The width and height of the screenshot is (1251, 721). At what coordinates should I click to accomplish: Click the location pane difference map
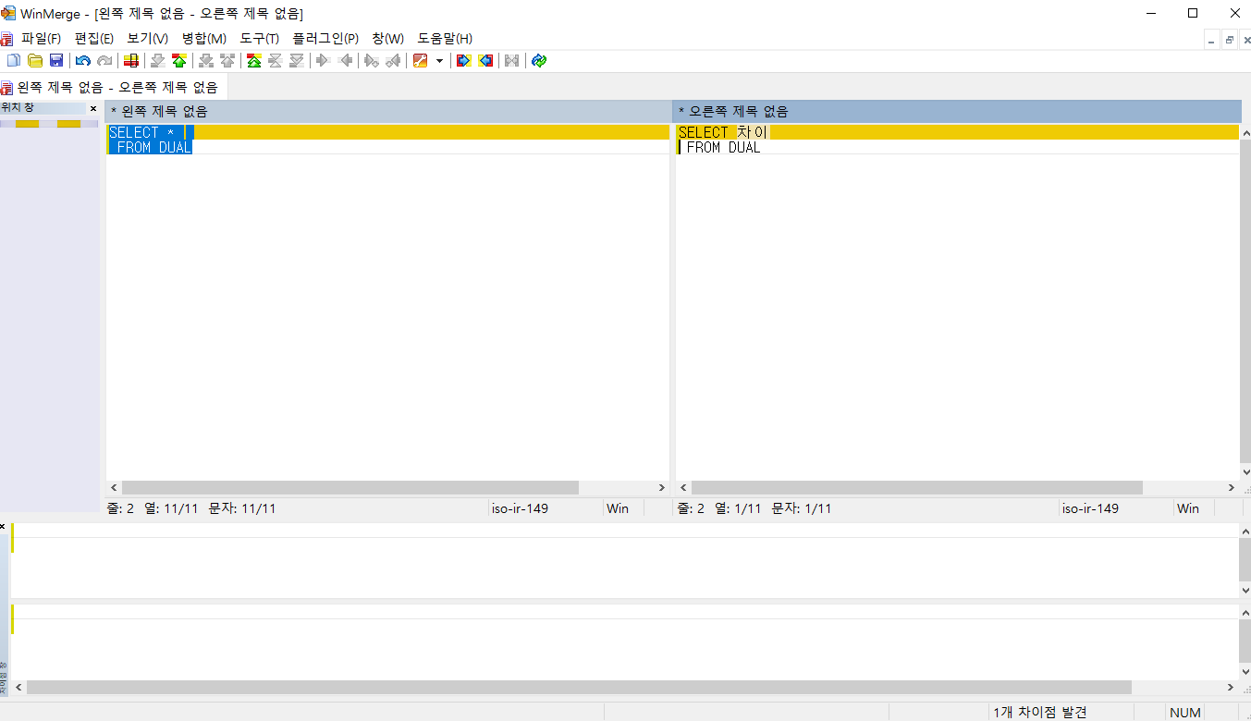pyautogui.click(x=49, y=123)
